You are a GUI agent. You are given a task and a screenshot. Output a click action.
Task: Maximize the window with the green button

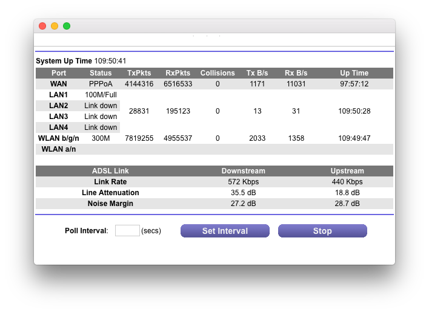pos(67,26)
